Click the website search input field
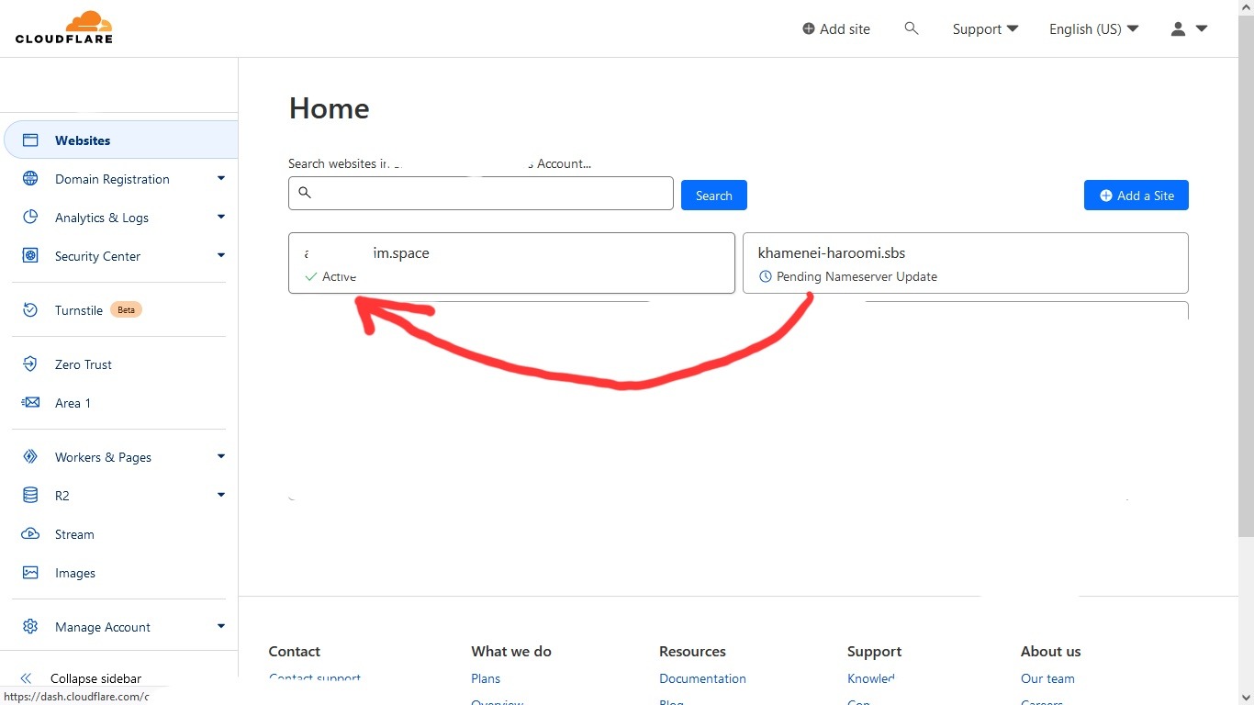The height and width of the screenshot is (705, 1254). click(481, 194)
